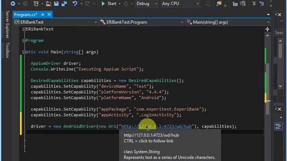Click the editor scrollbar up arrow
This screenshot has width=287, height=161.
pyautogui.click(x=267, y=35)
